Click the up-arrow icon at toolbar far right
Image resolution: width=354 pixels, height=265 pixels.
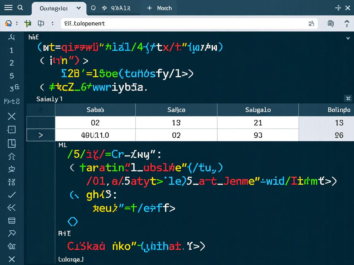347,23
